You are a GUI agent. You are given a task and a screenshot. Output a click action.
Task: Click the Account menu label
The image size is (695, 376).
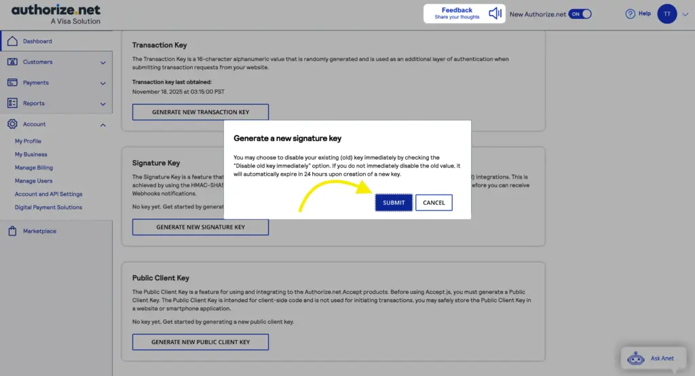[34, 124]
